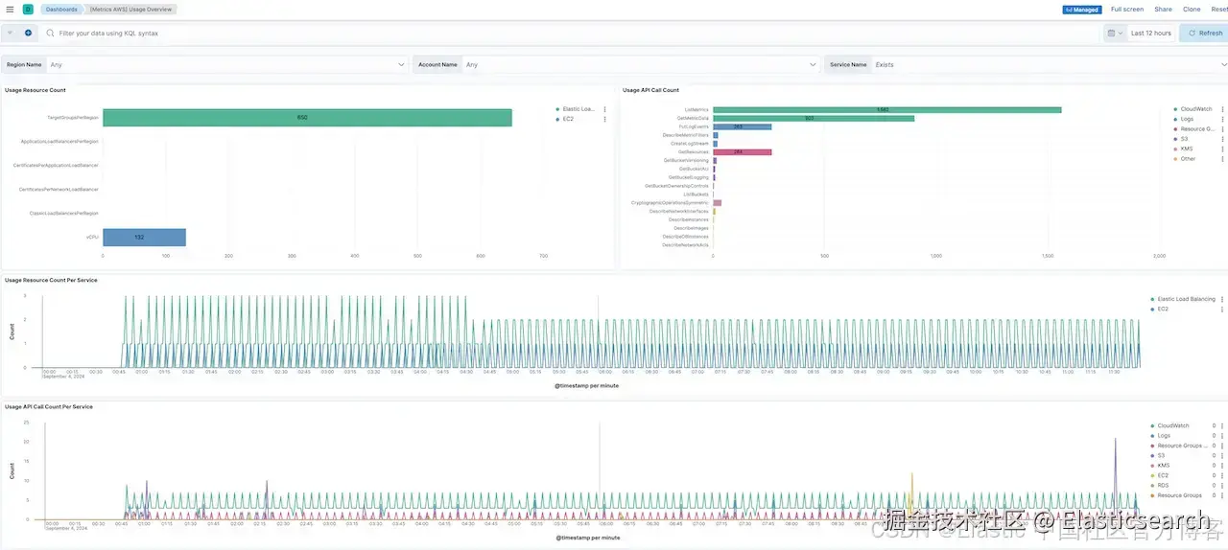Screen dimensions: 1228x550
Task: Click the [Metrics AWS] Usage Overview breadcrumb
Action: (130, 9)
